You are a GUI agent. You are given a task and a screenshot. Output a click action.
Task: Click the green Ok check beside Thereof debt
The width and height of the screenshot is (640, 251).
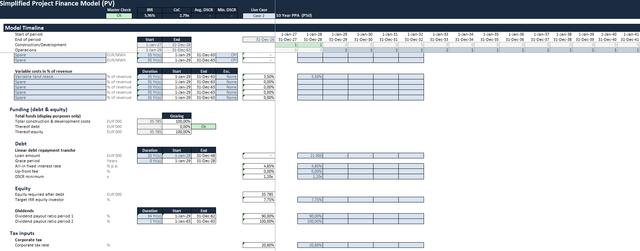click(x=203, y=127)
